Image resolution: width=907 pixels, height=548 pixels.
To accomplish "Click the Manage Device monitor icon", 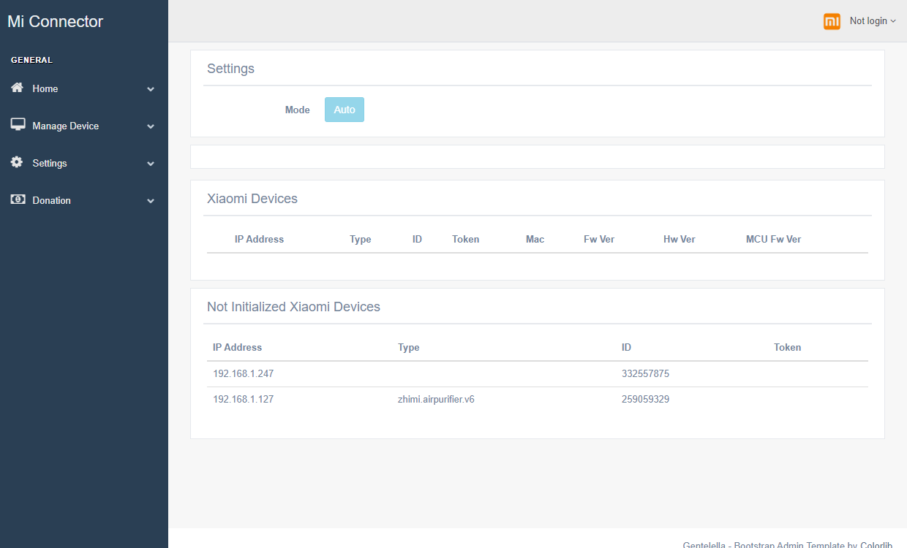I will coord(18,125).
